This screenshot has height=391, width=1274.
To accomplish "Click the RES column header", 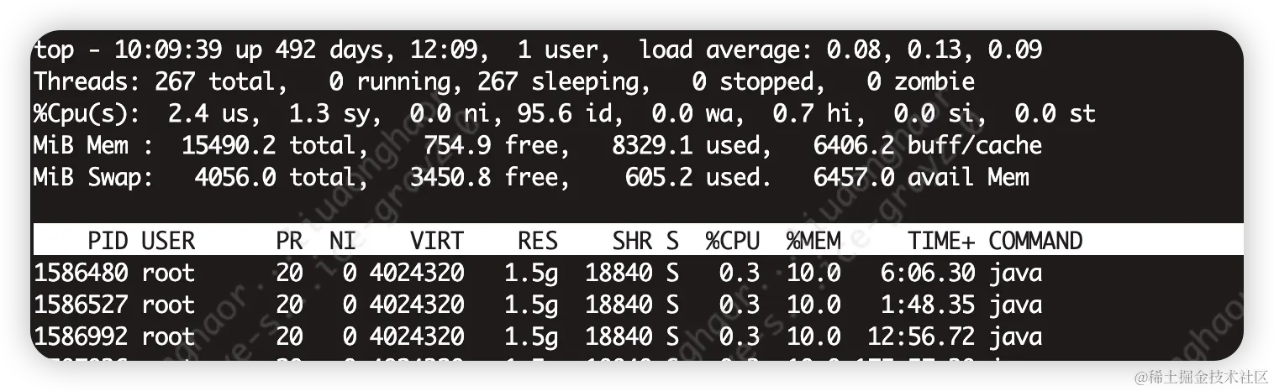I will coord(538,242).
